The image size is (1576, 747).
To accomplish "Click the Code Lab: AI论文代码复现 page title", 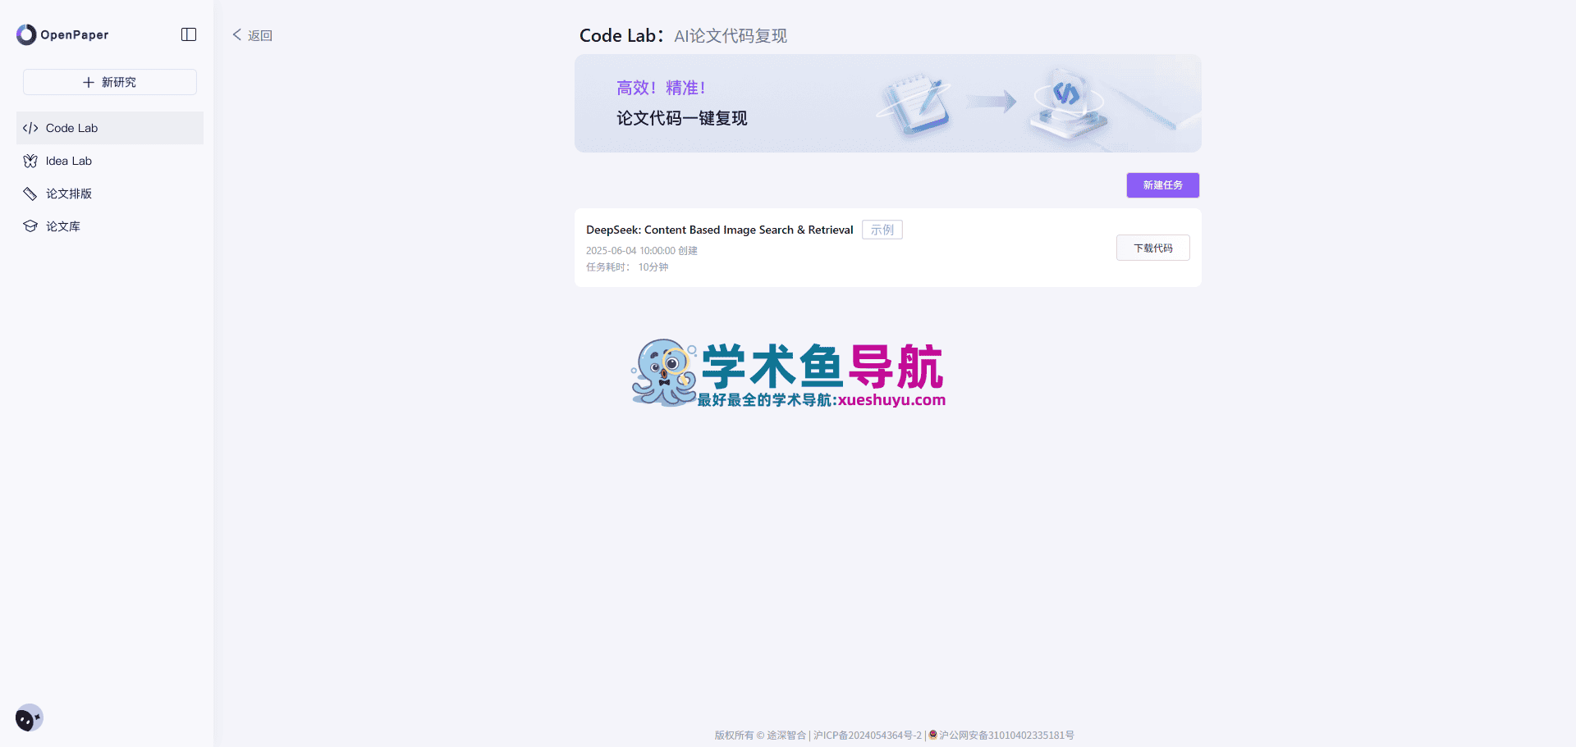I will 683,35.
